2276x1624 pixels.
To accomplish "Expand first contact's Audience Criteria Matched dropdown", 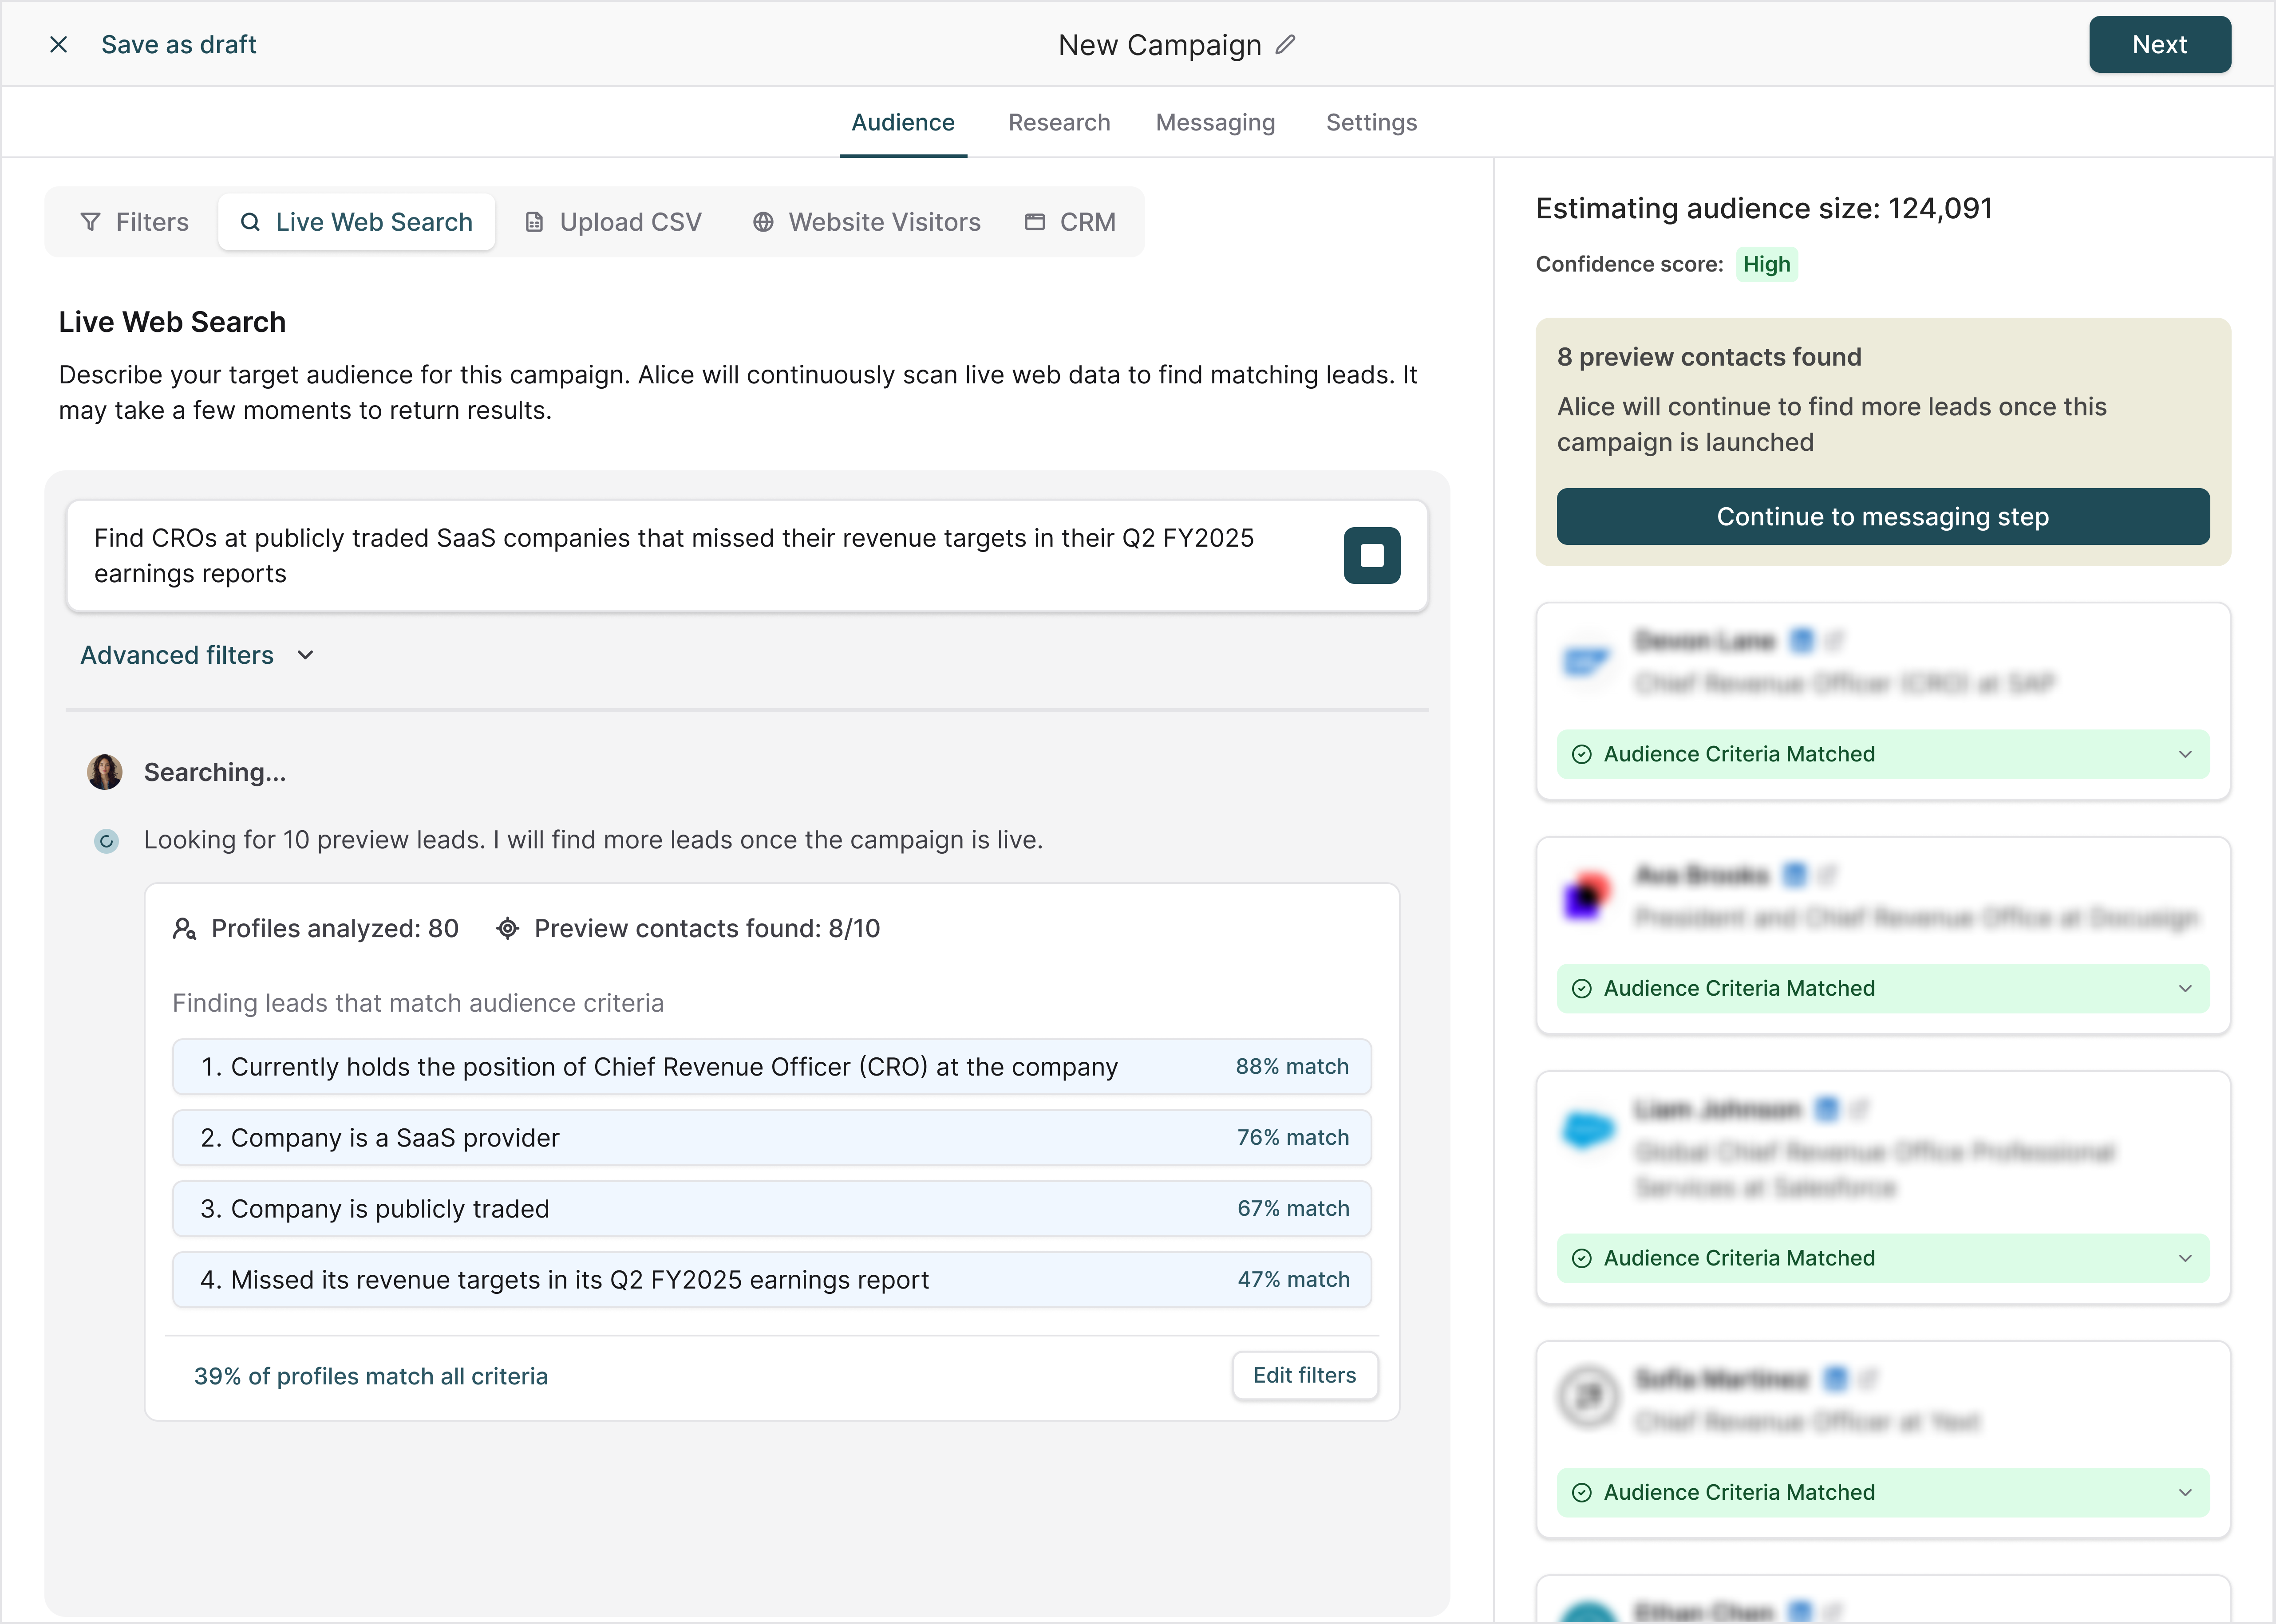I will tap(2184, 754).
